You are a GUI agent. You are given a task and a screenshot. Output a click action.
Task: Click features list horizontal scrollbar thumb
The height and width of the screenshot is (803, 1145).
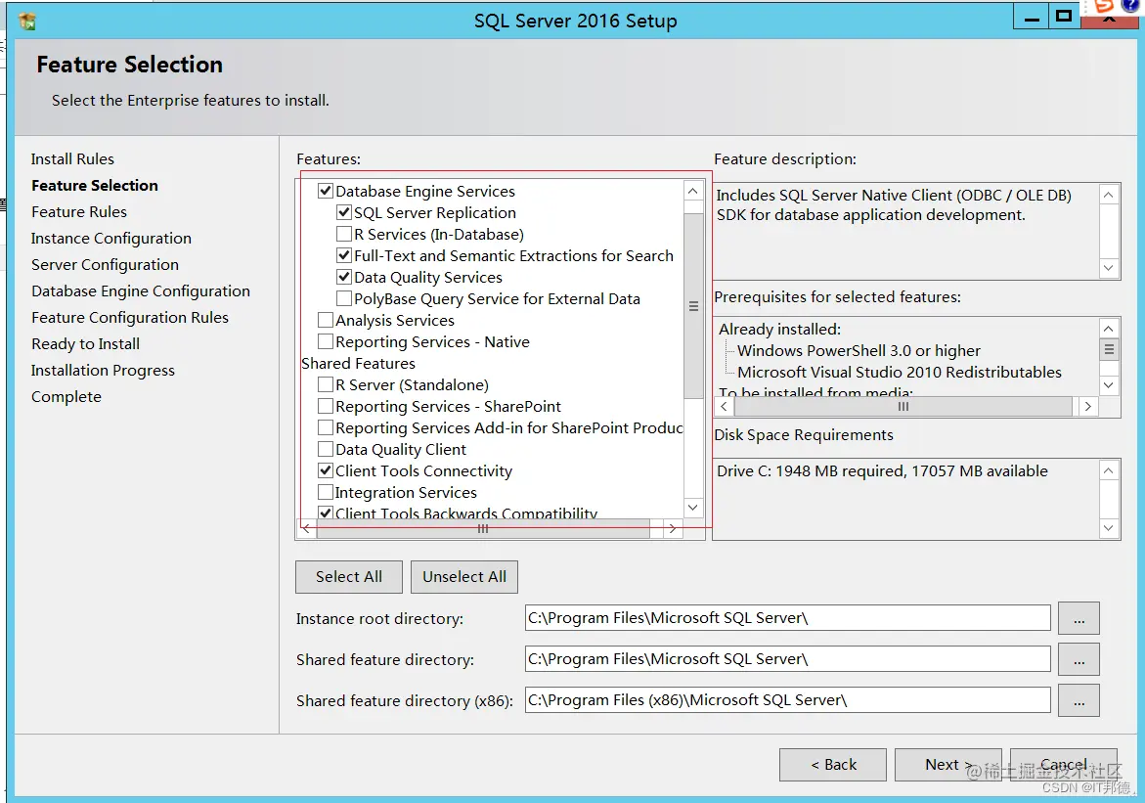pos(483,529)
